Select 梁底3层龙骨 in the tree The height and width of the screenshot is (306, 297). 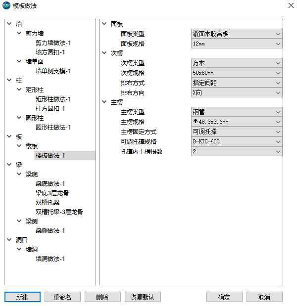[x=52, y=193]
